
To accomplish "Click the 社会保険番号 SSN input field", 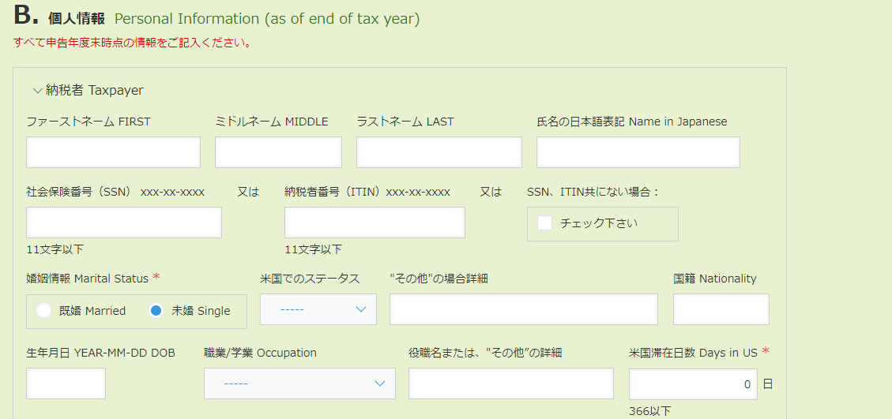I will pos(124,223).
